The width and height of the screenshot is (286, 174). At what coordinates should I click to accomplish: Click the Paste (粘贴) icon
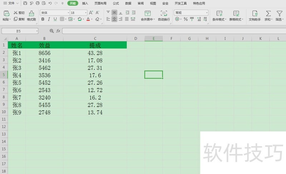pos(6,13)
